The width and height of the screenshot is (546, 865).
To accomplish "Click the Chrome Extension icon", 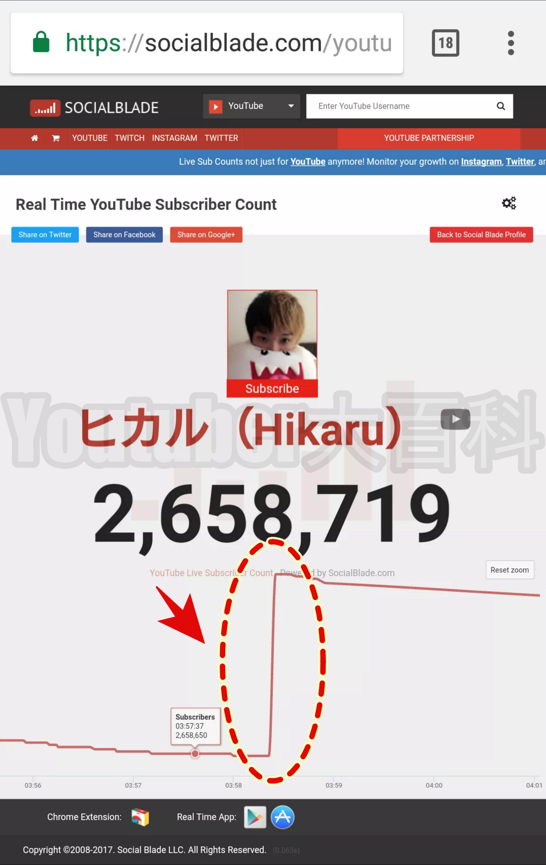I will point(140,817).
